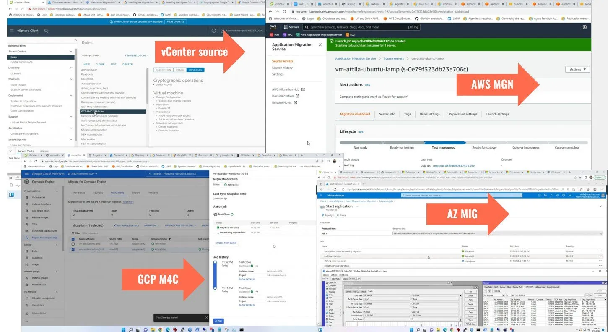This screenshot has width=608, height=332.
Task: Uncheck the vm-sandor-windows-2016 row checkbox
Action: click(x=73, y=249)
